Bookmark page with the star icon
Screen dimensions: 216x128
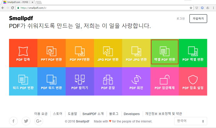pos(191,8)
